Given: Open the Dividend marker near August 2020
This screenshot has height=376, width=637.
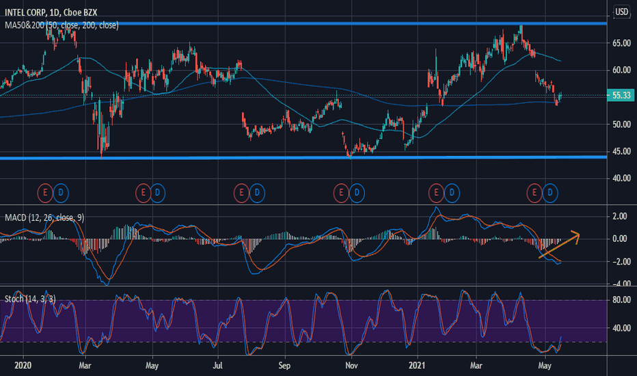Looking at the screenshot, I should [x=257, y=193].
